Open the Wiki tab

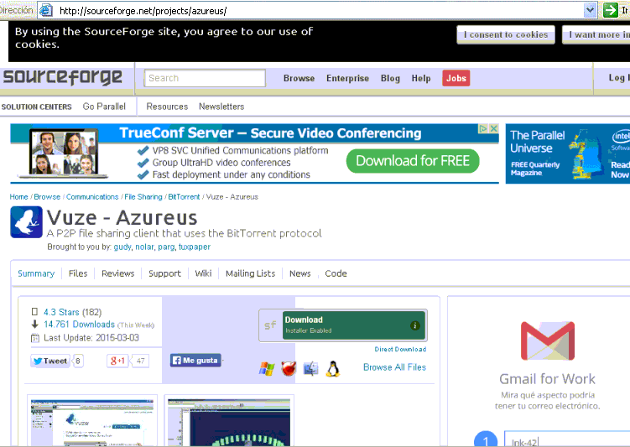pyautogui.click(x=203, y=273)
